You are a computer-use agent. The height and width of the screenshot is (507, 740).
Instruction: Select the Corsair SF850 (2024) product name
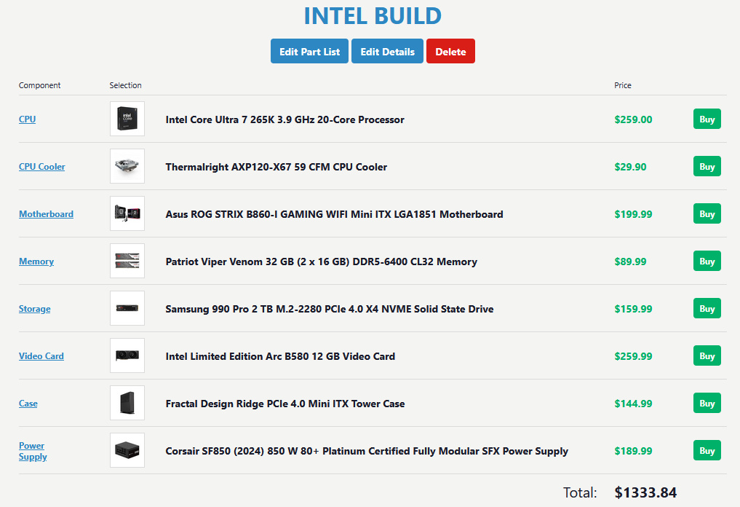coord(367,451)
